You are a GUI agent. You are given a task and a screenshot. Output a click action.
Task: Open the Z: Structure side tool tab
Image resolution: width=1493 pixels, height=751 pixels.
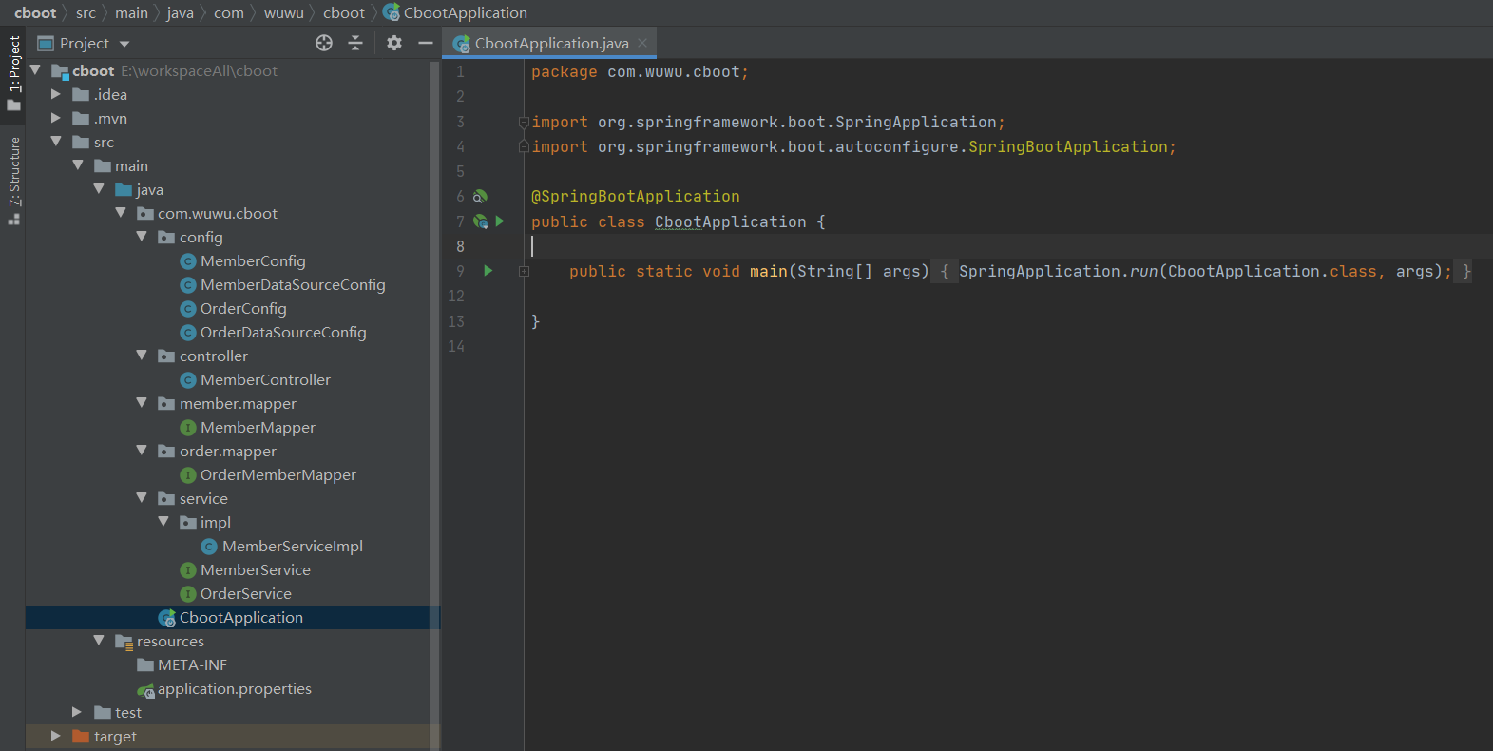click(14, 181)
